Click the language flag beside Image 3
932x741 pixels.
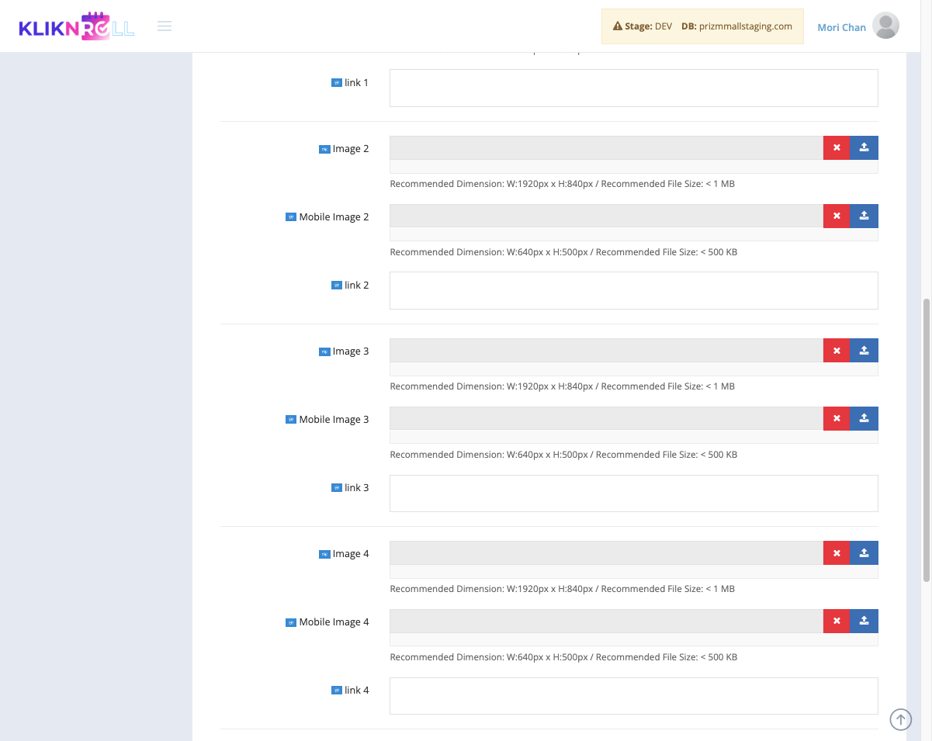(324, 351)
